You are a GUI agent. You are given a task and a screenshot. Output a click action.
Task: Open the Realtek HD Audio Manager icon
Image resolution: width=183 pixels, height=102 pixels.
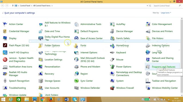pos(5,74)
